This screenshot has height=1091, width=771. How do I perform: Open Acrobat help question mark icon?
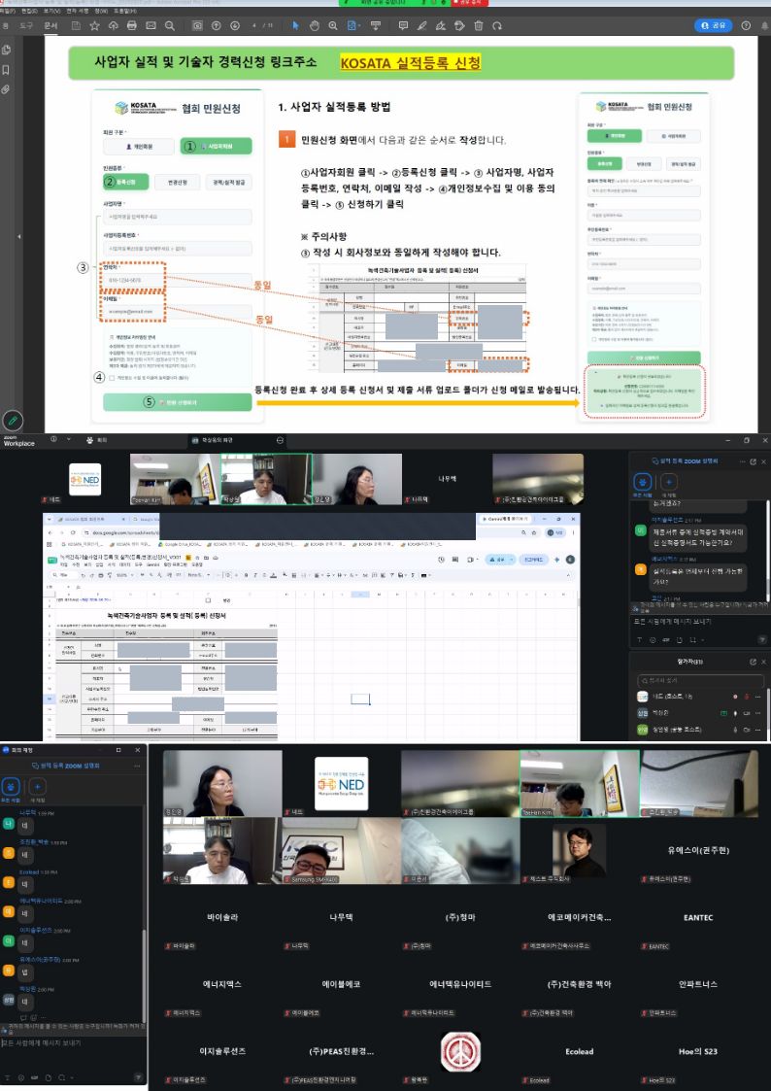pos(746,25)
